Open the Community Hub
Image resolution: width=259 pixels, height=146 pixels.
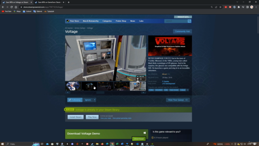pos(183,31)
